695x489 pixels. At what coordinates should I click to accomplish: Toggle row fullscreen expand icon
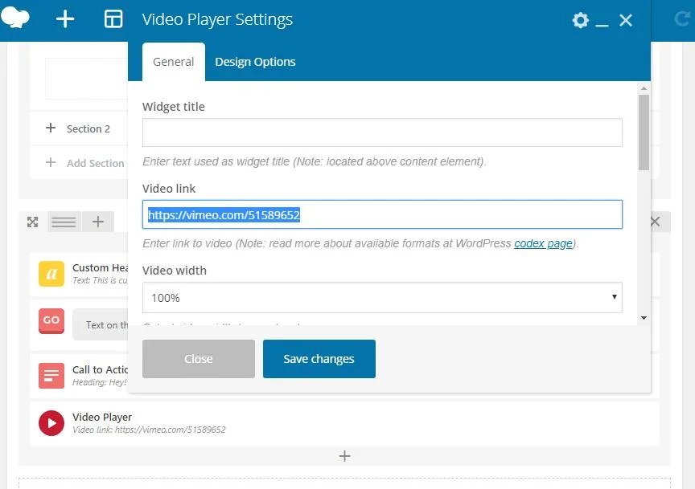33,222
